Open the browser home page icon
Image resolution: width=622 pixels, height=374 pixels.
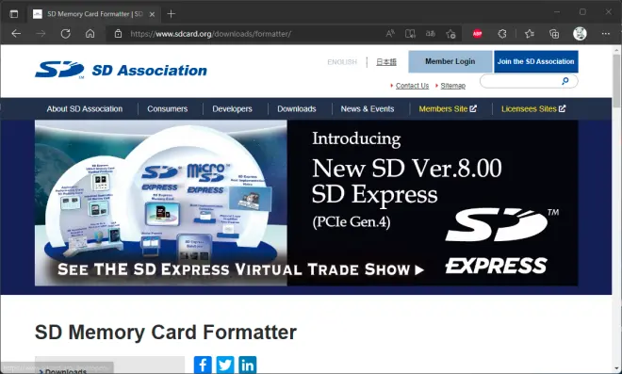click(x=90, y=34)
